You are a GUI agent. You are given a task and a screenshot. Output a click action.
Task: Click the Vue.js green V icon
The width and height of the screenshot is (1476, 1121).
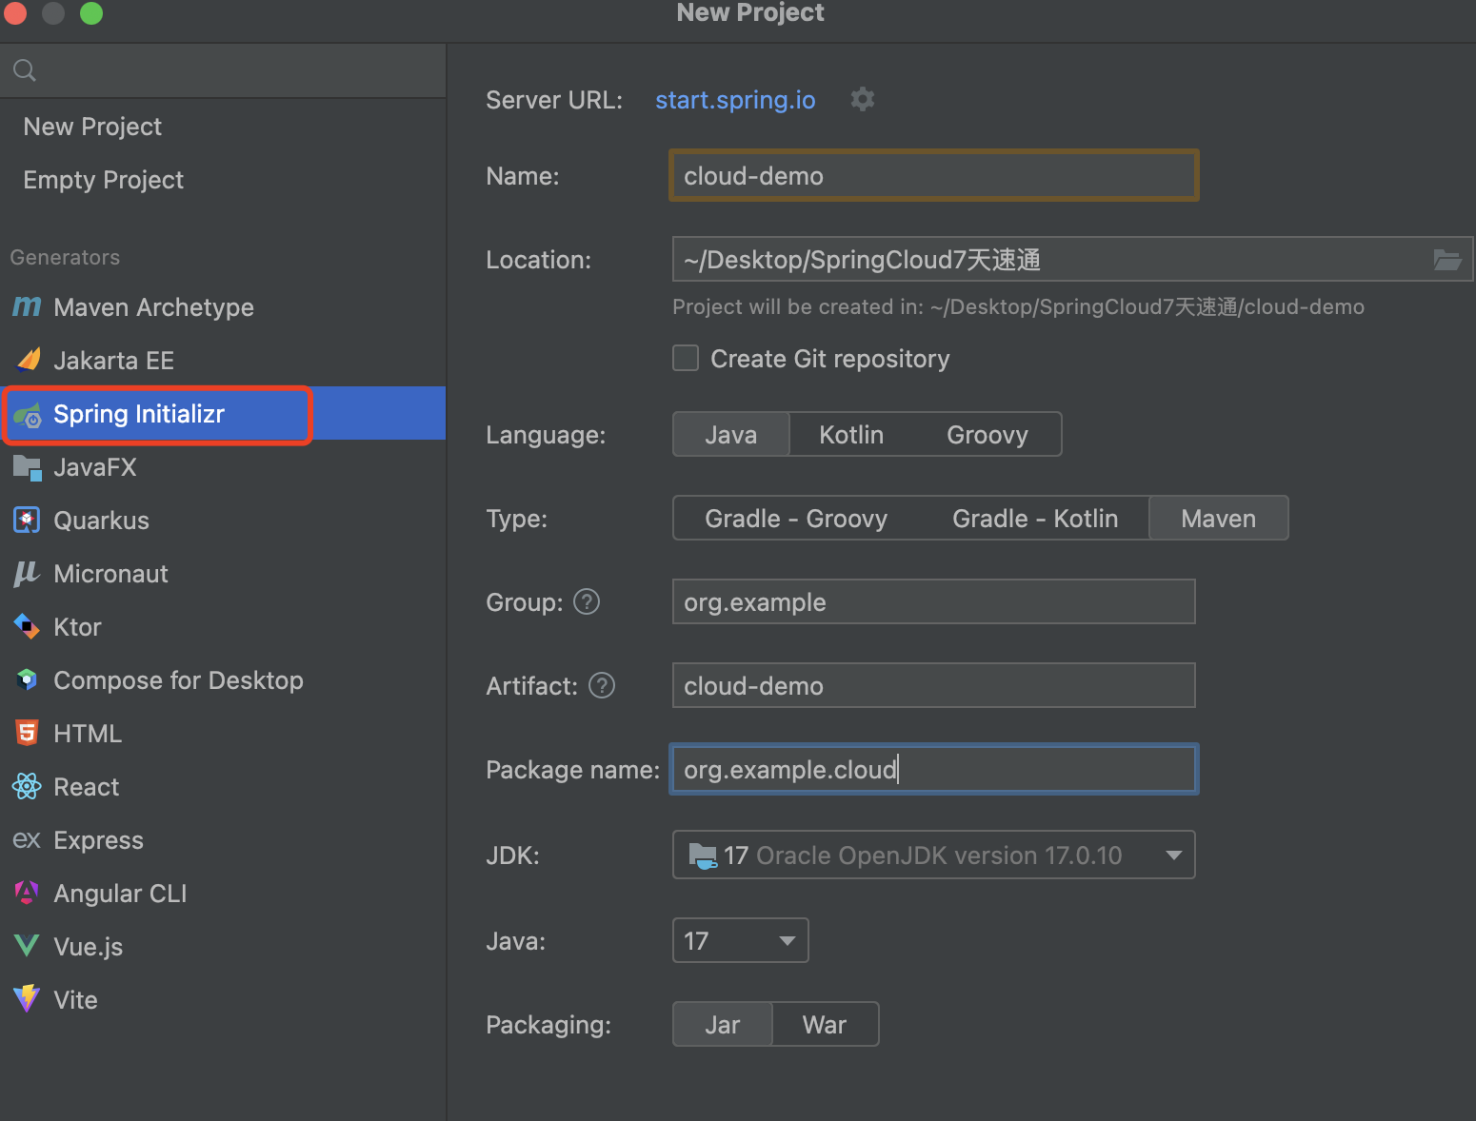pos(27,946)
